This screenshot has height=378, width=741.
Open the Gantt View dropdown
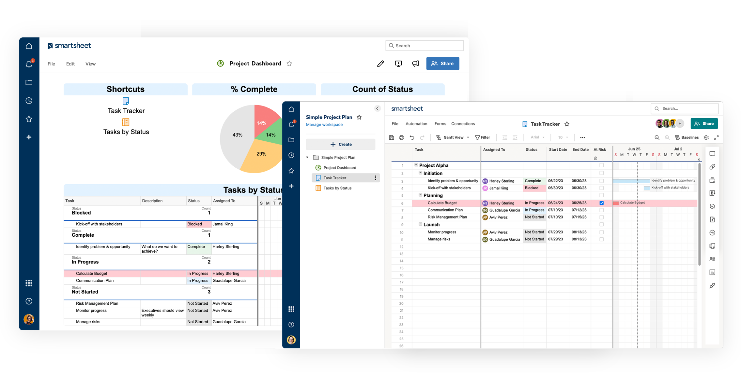tap(453, 137)
